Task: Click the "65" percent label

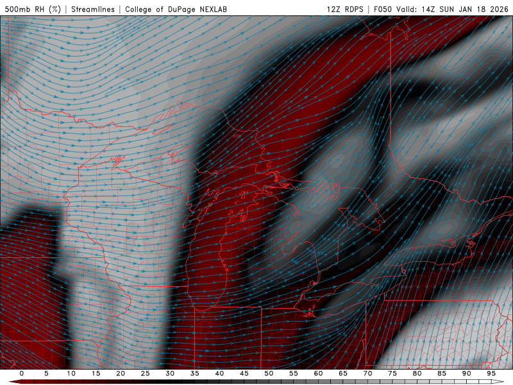Action: [343, 373]
